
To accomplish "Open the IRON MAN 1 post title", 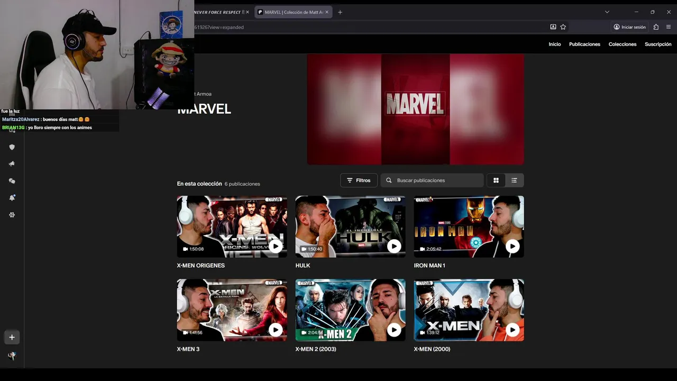I will click(429, 266).
